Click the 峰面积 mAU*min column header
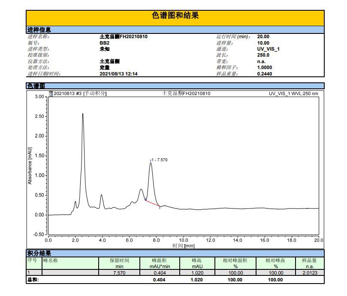Screen dimensions: 347x296 point(160,263)
